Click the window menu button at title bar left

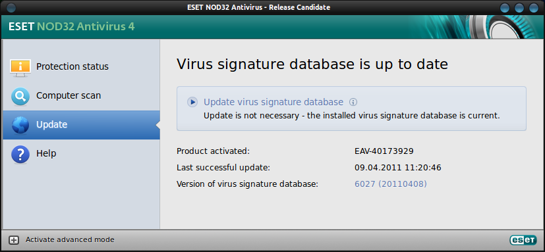tap(11, 7)
